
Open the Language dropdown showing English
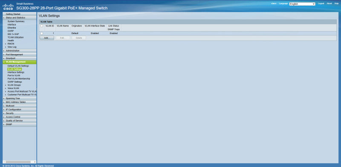tap(302, 4)
